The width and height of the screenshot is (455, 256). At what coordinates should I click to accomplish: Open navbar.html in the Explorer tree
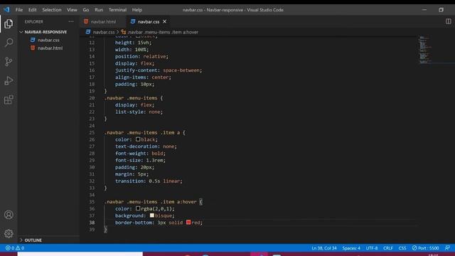coord(50,48)
